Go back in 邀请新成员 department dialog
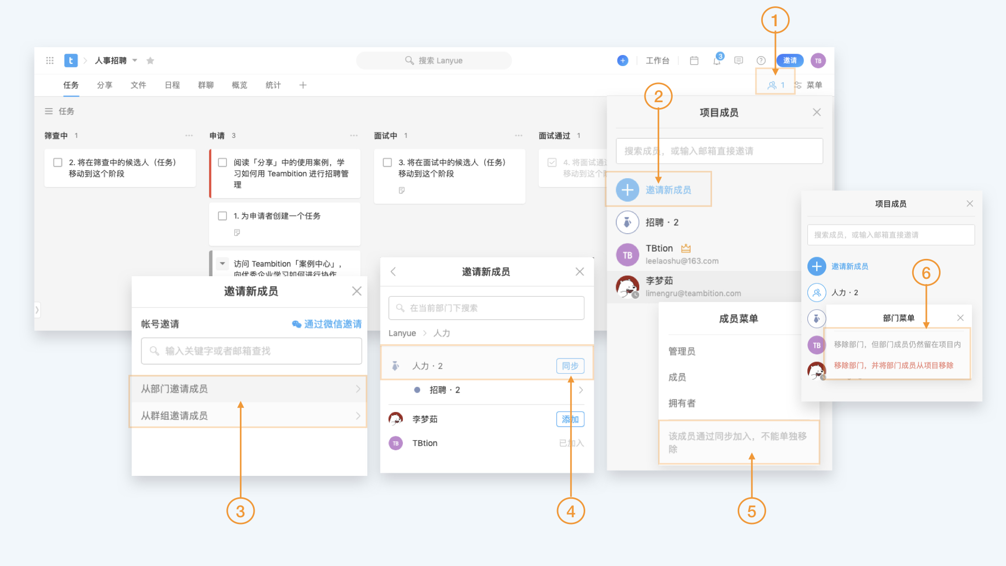 point(393,271)
